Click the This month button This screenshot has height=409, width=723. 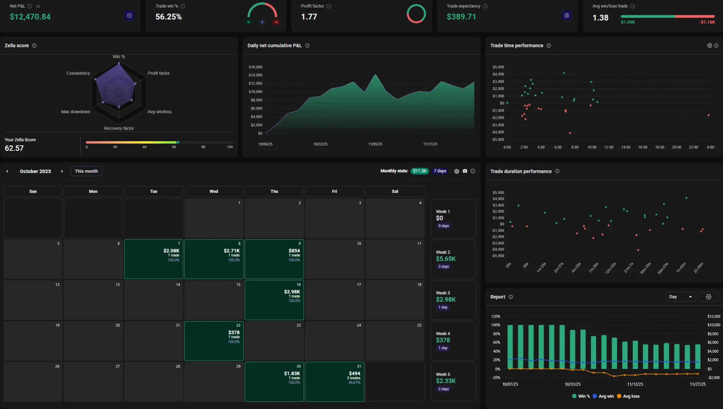(x=86, y=171)
